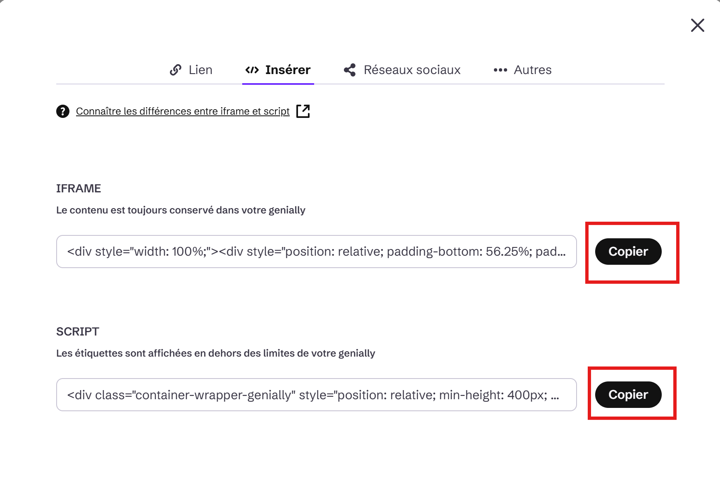Open the Réseaux sociaux tab label
Viewport: 720px width, 489px height.
click(412, 70)
